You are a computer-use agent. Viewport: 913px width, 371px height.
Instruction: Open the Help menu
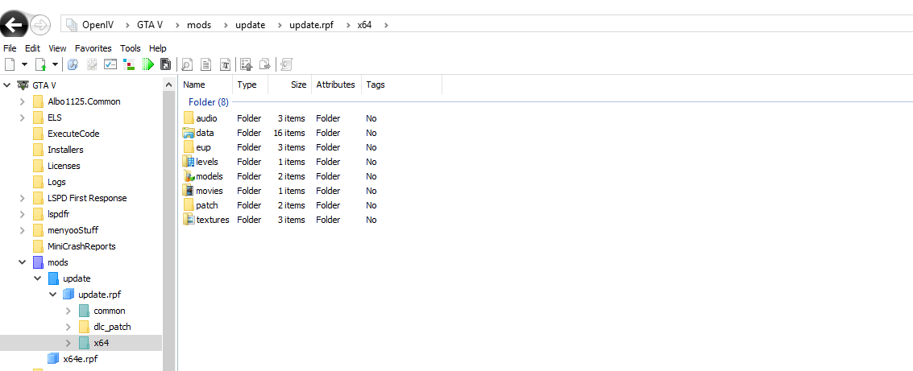click(x=158, y=48)
